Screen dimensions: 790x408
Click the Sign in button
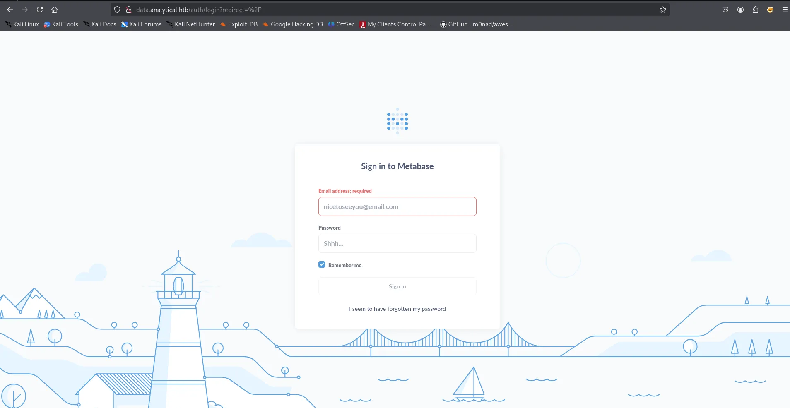pyautogui.click(x=397, y=286)
